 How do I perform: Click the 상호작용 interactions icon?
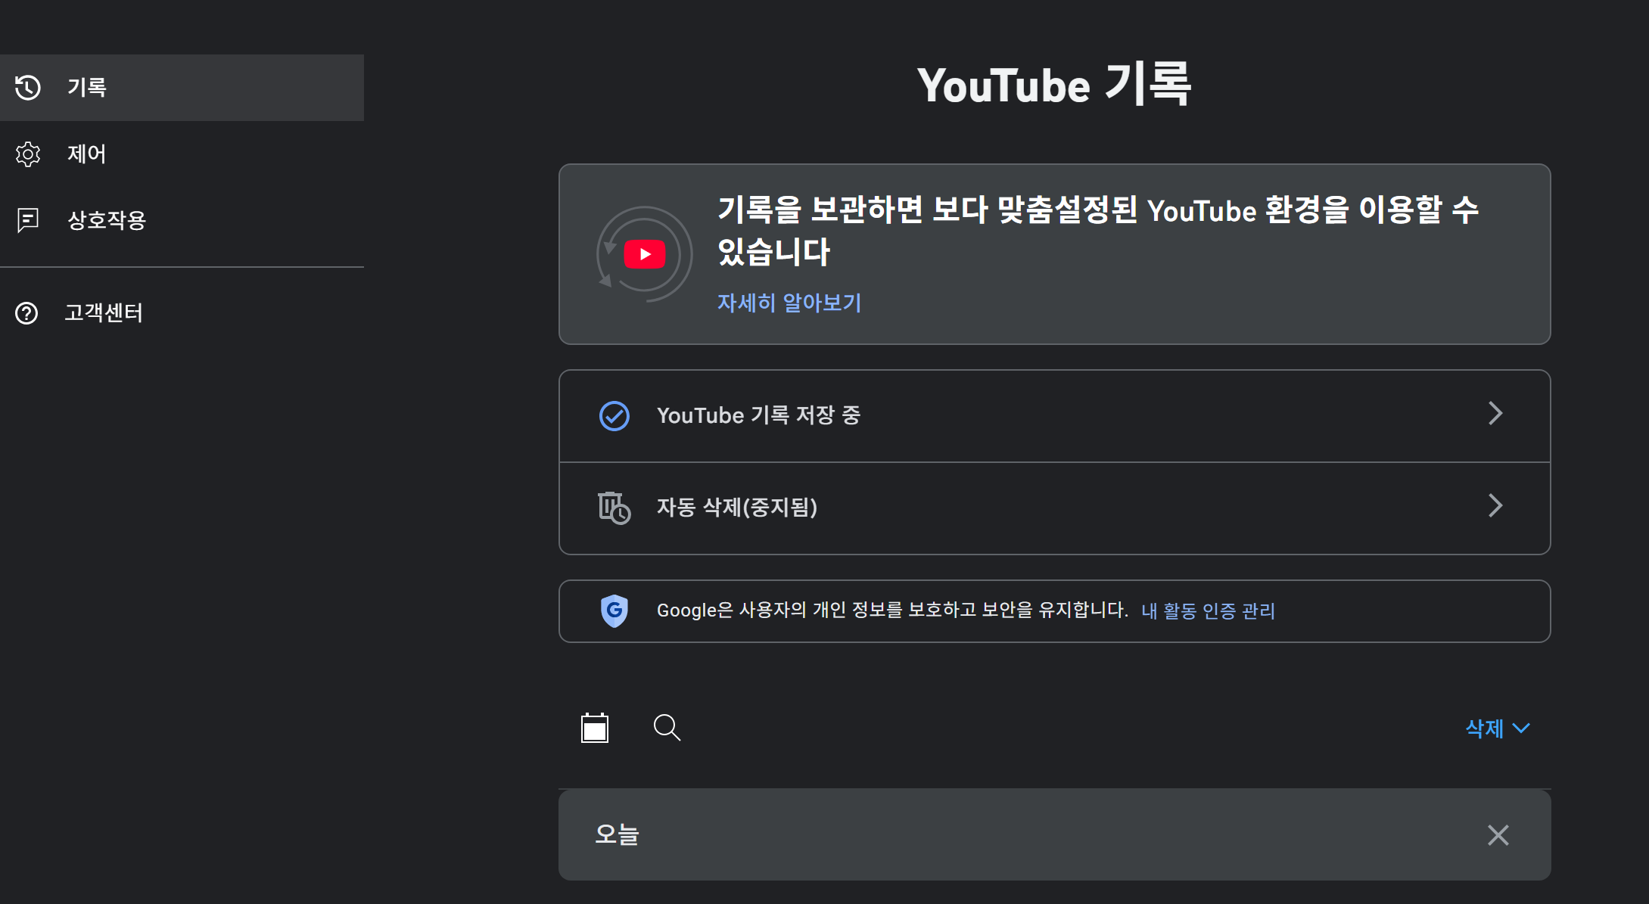(x=28, y=220)
